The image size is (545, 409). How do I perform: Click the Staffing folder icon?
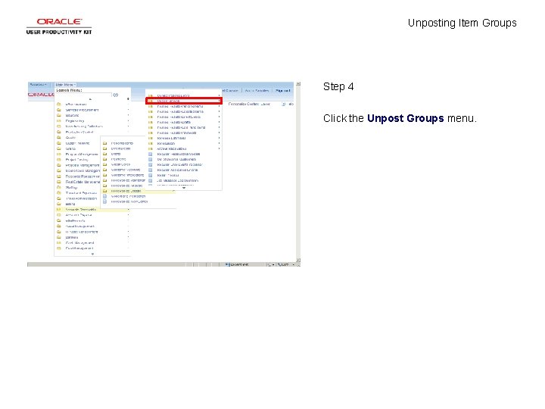click(x=59, y=188)
